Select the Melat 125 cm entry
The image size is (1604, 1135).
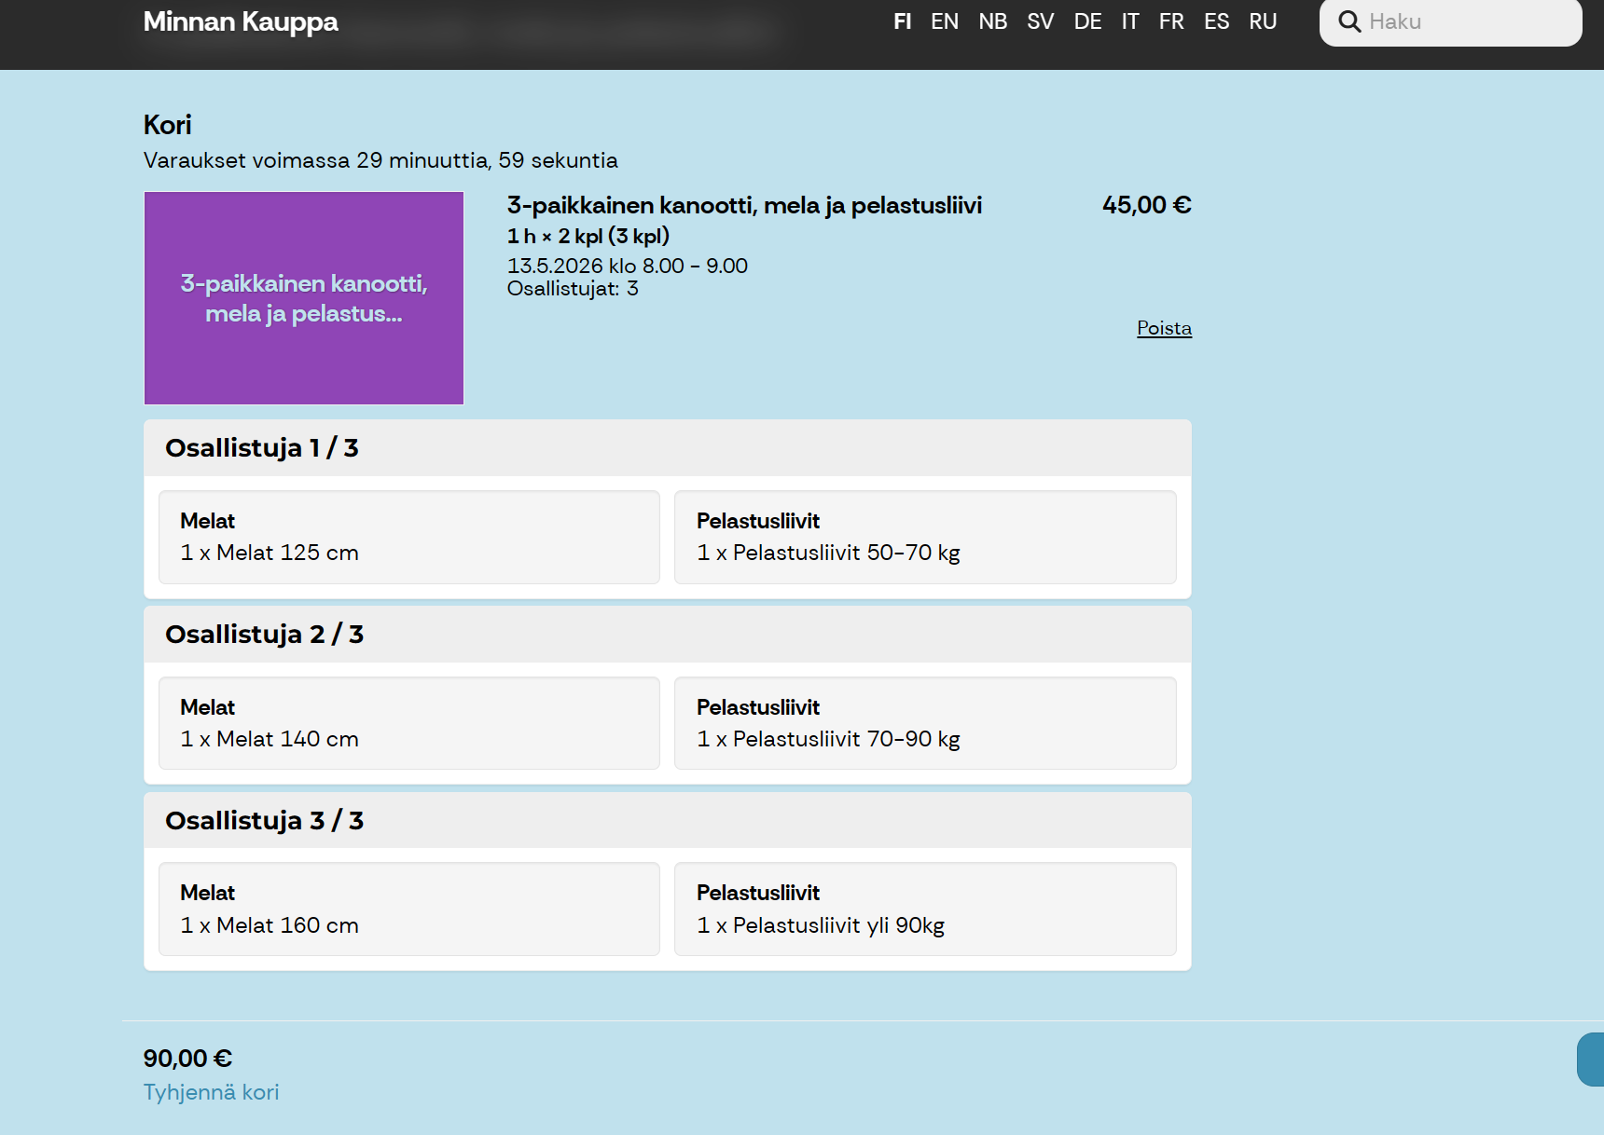[409, 538]
